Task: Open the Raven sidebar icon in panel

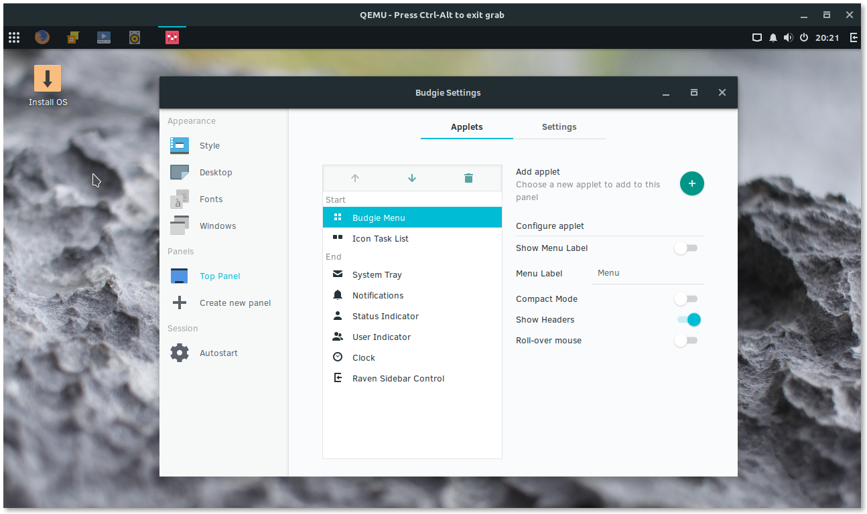Action: [854, 37]
